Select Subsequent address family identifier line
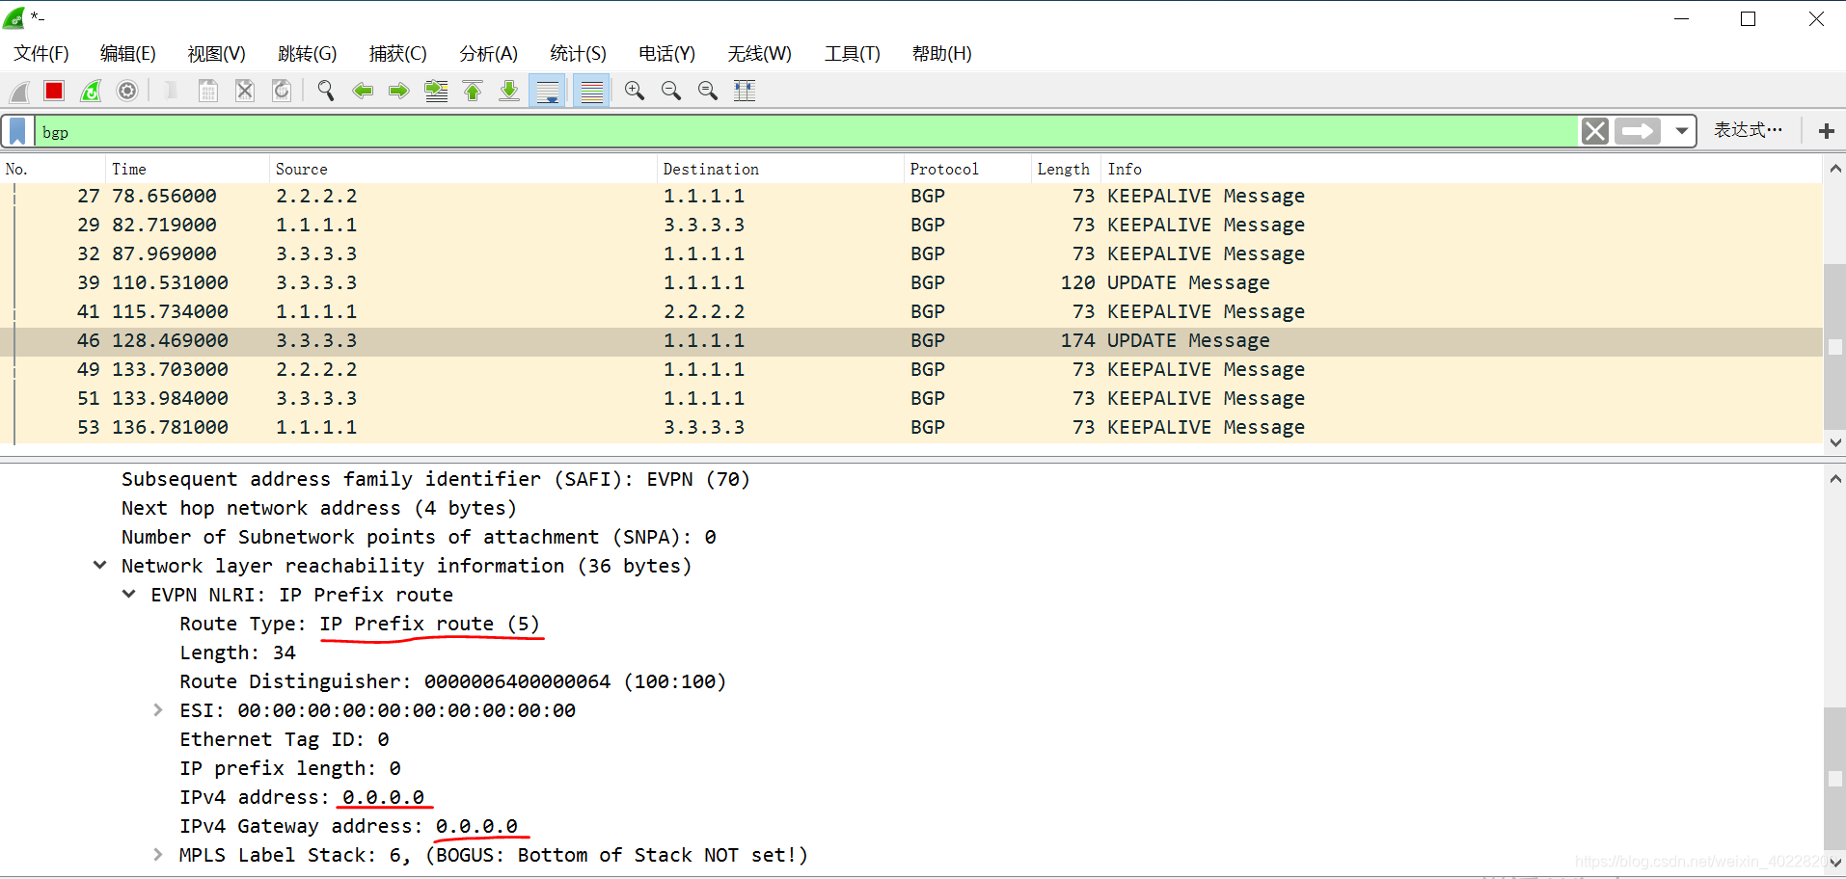This screenshot has height=879, width=1846. (x=436, y=479)
